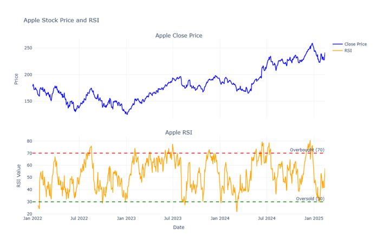Click the 'Jan 2023' x-axis tick label

click(126, 218)
